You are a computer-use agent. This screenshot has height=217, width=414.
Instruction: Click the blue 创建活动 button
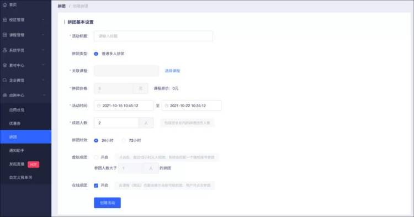click(107, 203)
